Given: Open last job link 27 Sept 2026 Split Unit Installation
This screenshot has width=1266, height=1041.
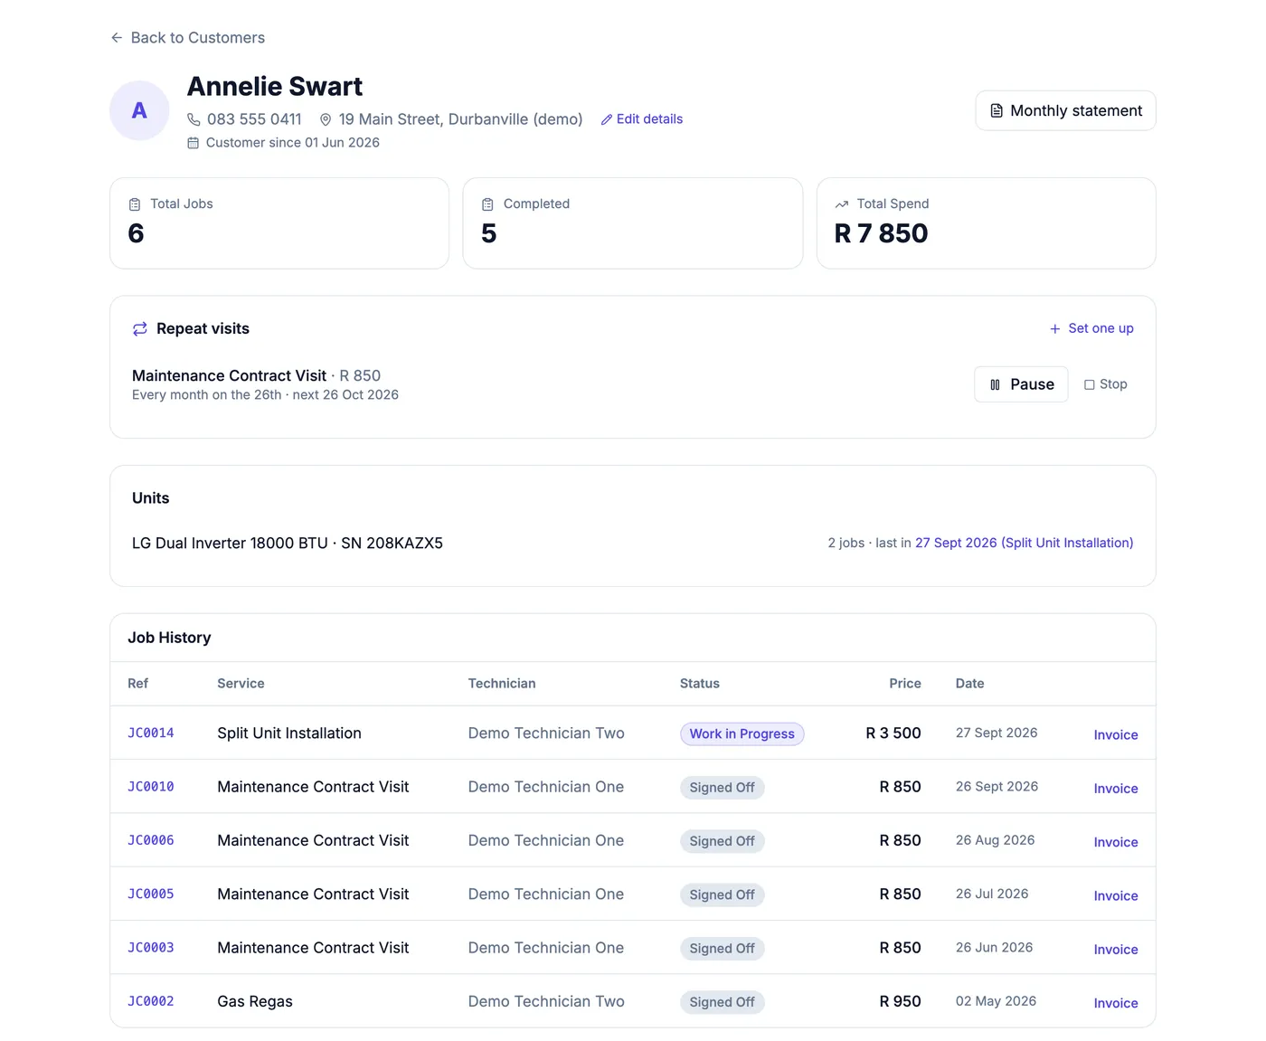Looking at the screenshot, I should tap(1024, 543).
